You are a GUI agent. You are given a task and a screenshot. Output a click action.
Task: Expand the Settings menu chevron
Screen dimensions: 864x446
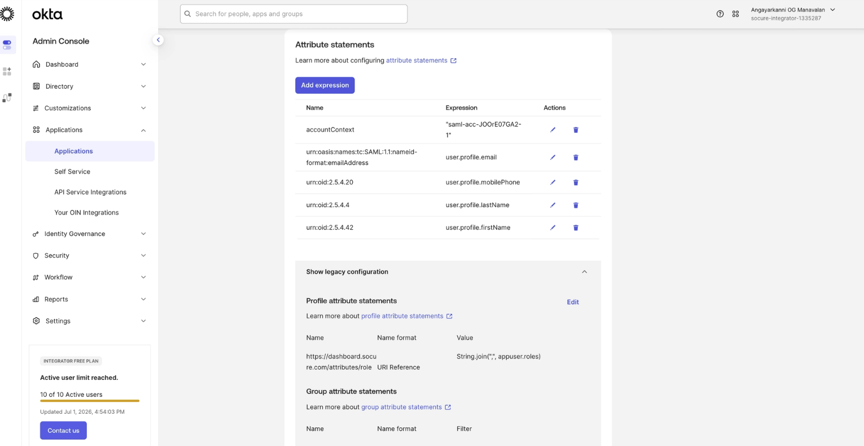tap(143, 321)
